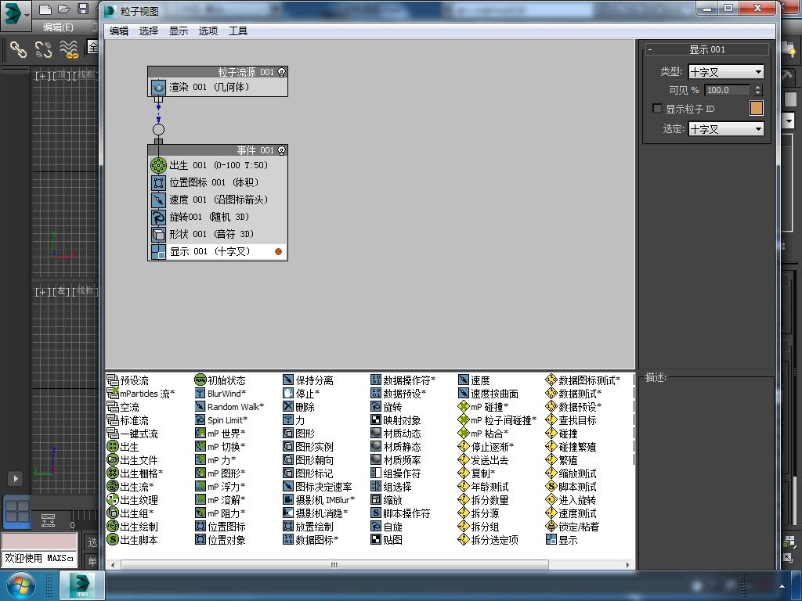Pick 初始状态 operator from the depot
802x601 pixels.
coord(220,380)
